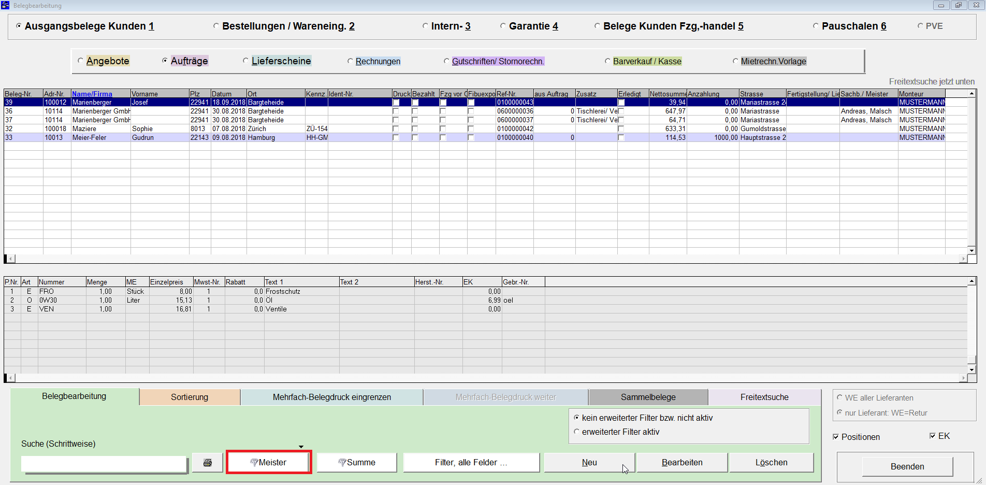Click scroll-down arrow of document list
986x485 pixels.
(972, 250)
